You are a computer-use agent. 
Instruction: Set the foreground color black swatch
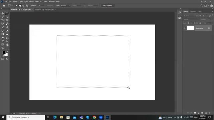click(x=4, y=52)
